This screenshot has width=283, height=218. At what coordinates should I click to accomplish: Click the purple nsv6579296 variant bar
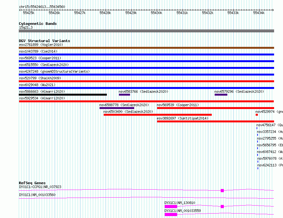(221, 95)
